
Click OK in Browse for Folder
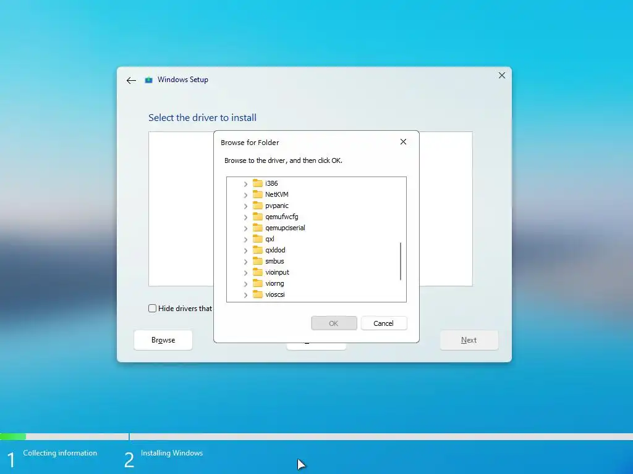[x=334, y=323]
